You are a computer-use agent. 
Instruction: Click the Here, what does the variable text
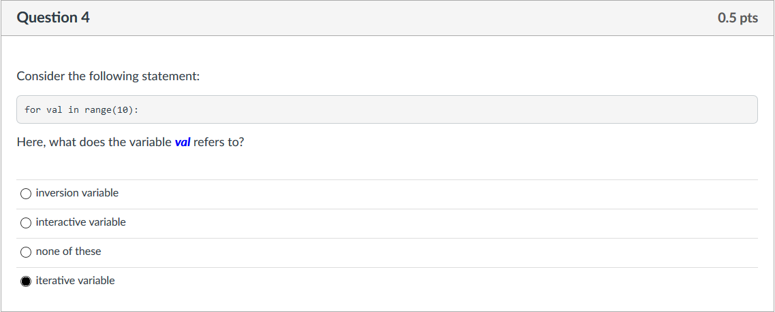(x=94, y=142)
